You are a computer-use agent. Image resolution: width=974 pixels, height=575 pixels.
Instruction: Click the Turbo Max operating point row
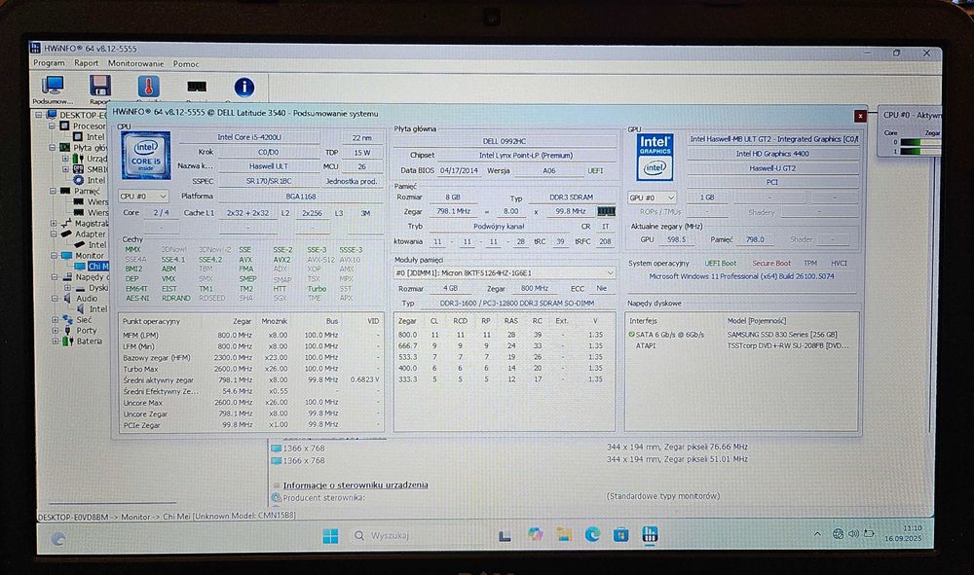pos(251,369)
